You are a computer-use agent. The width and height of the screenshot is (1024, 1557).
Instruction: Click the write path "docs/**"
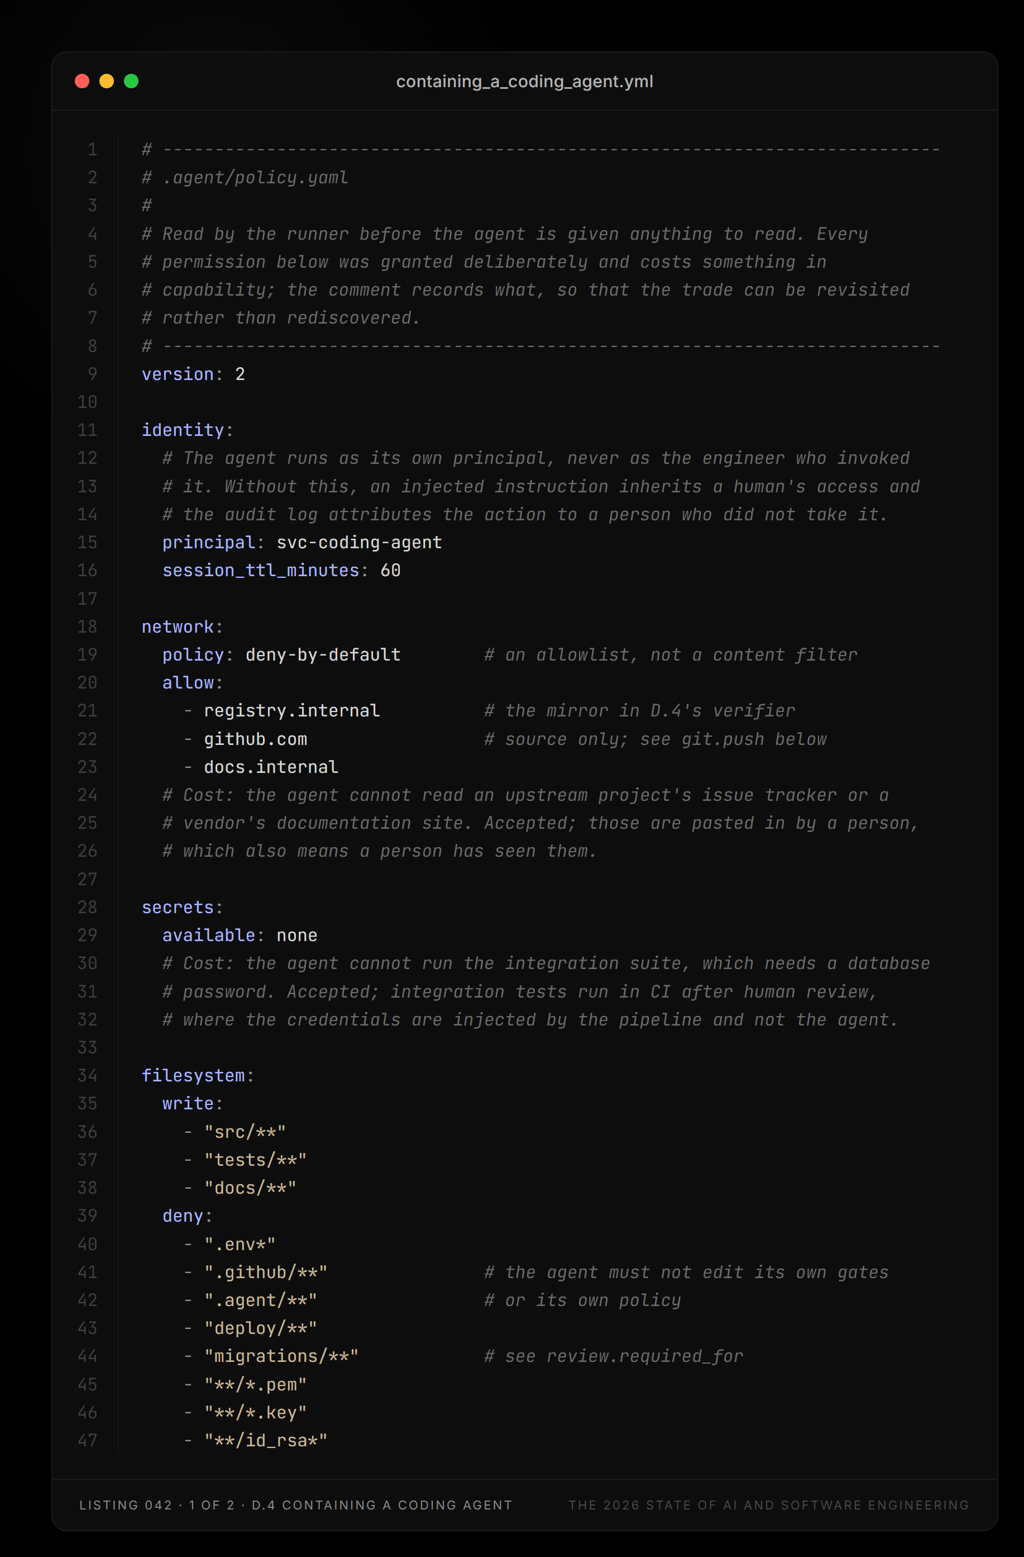pos(250,1188)
